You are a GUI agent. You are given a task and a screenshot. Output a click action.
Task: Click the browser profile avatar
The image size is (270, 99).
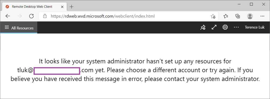click(250, 16)
